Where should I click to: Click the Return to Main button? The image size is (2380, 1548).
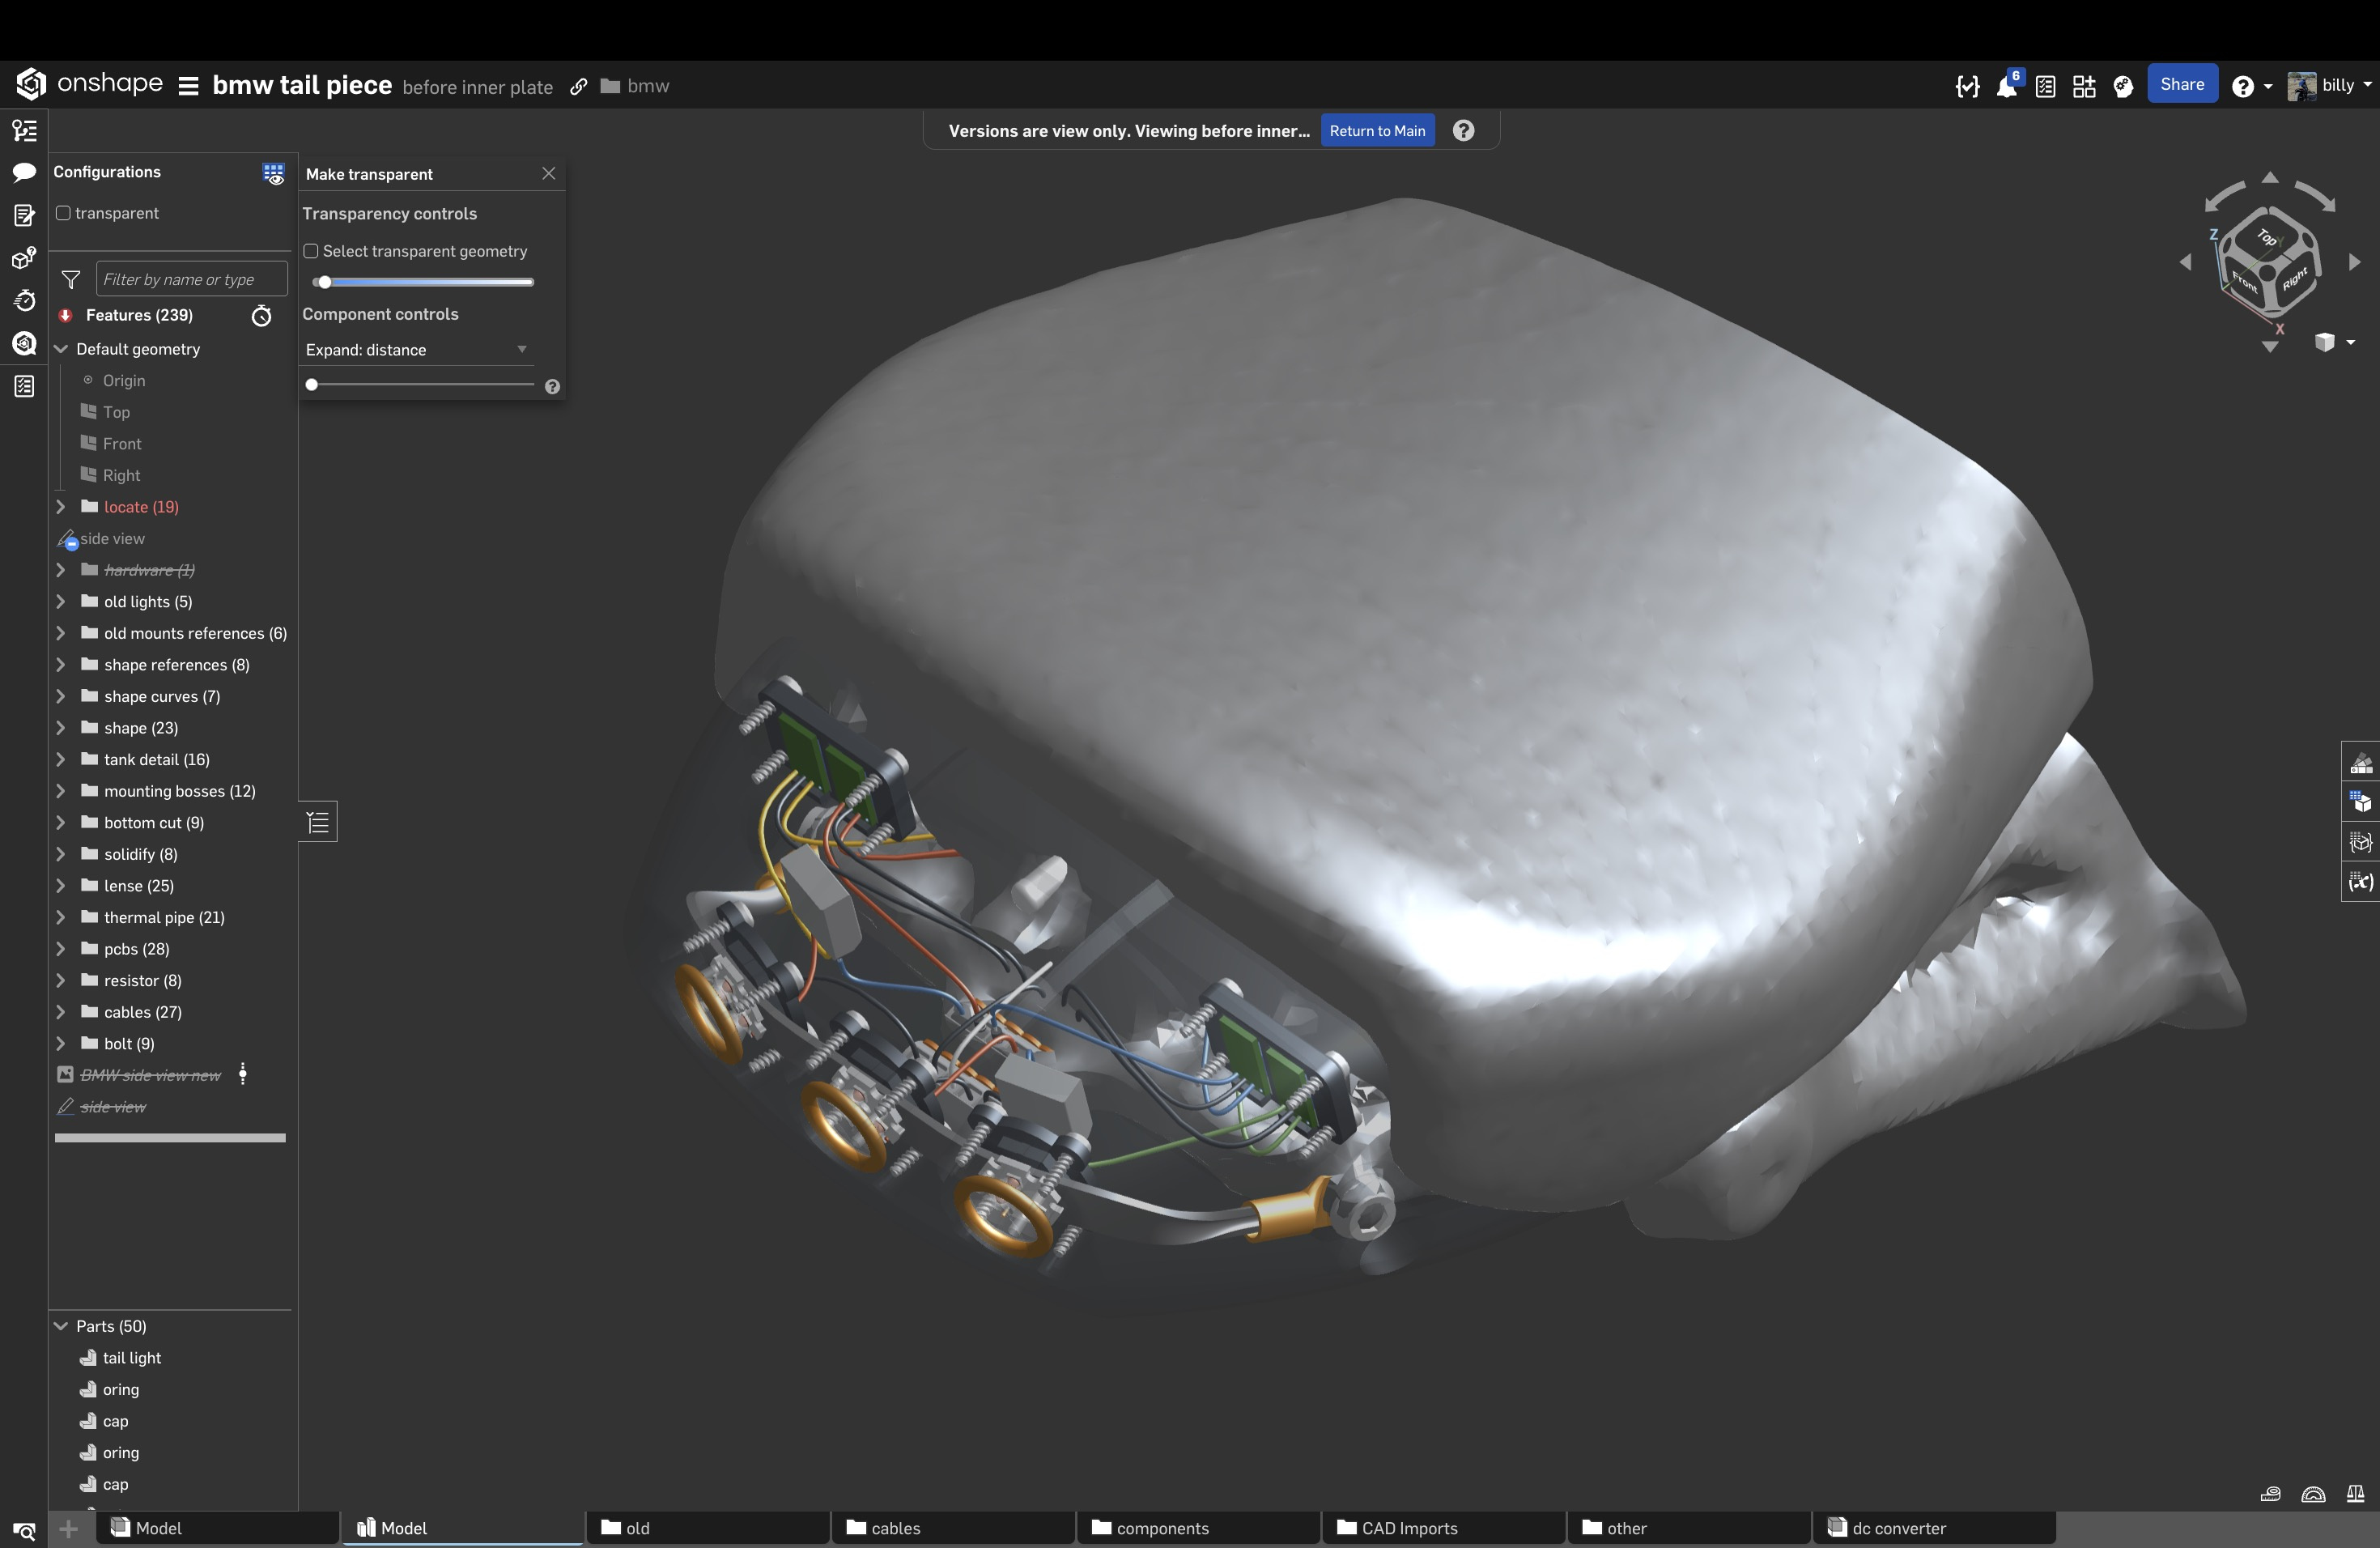click(1377, 131)
